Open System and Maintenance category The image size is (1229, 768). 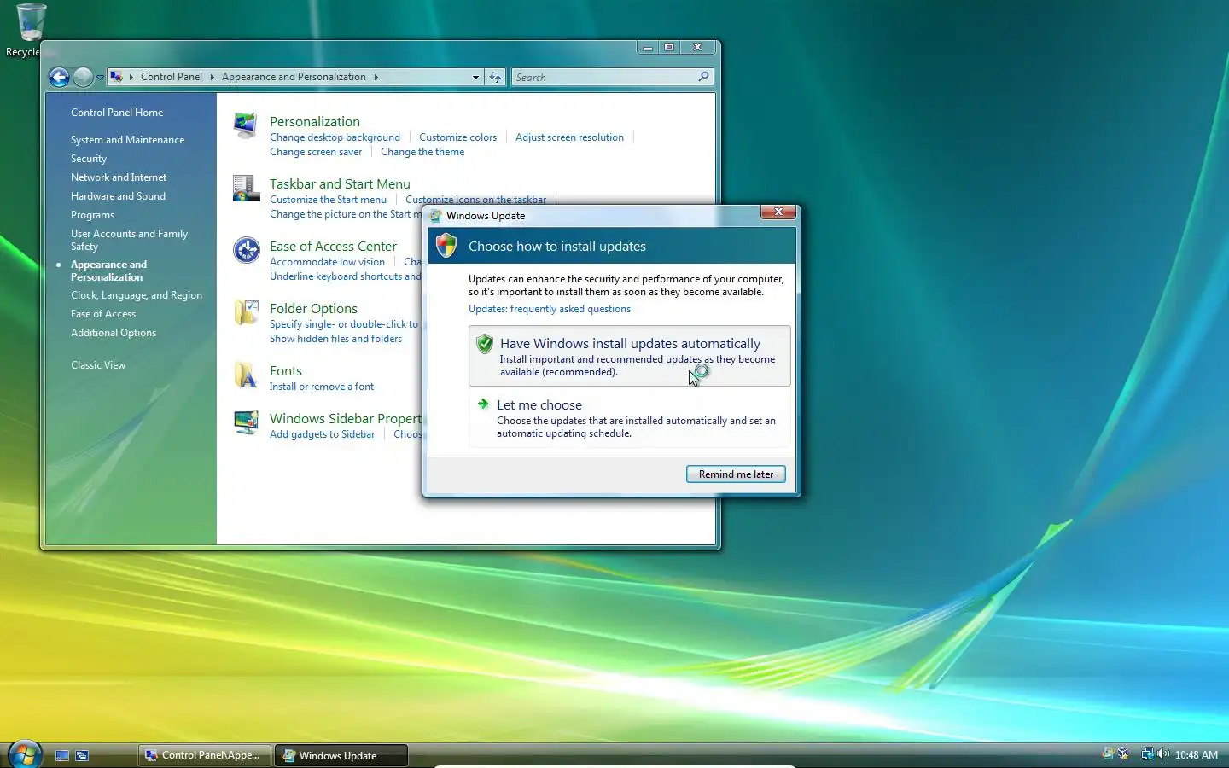(127, 140)
